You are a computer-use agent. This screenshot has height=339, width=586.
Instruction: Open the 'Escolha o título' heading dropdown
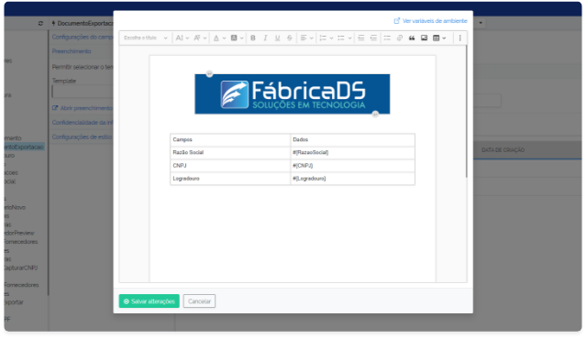click(x=146, y=38)
